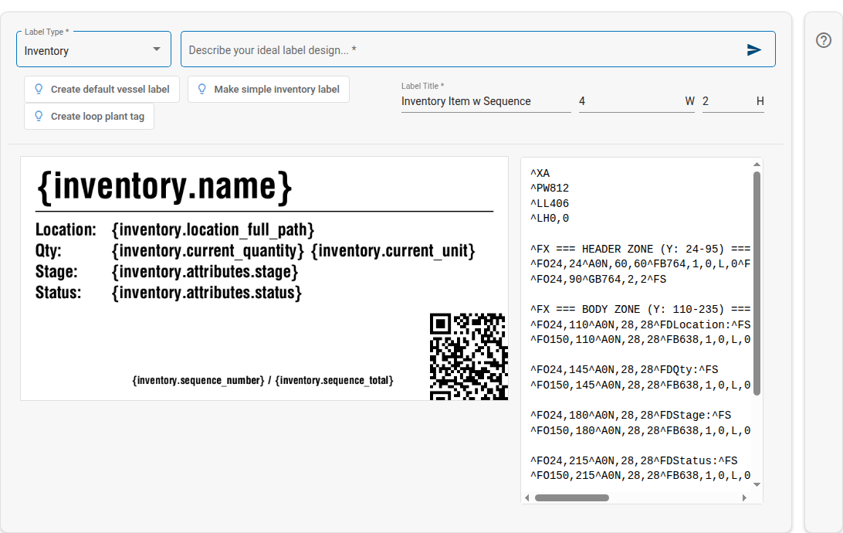Click the ^FDStatus:^FS code line

point(634,460)
